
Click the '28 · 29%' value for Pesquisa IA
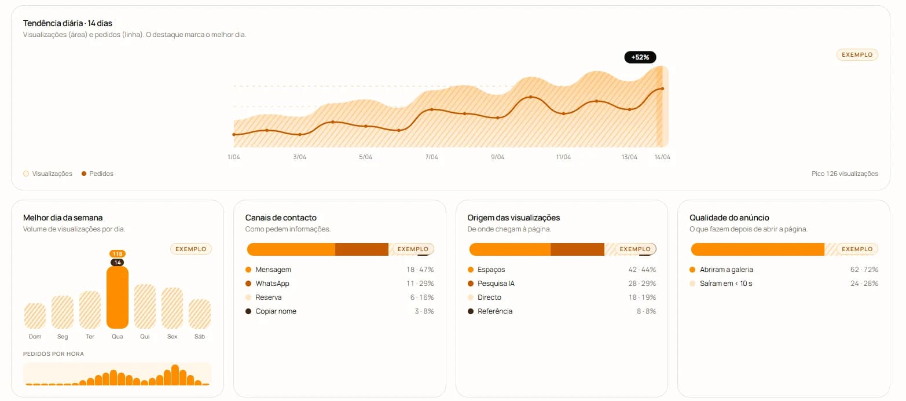click(642, 284)
